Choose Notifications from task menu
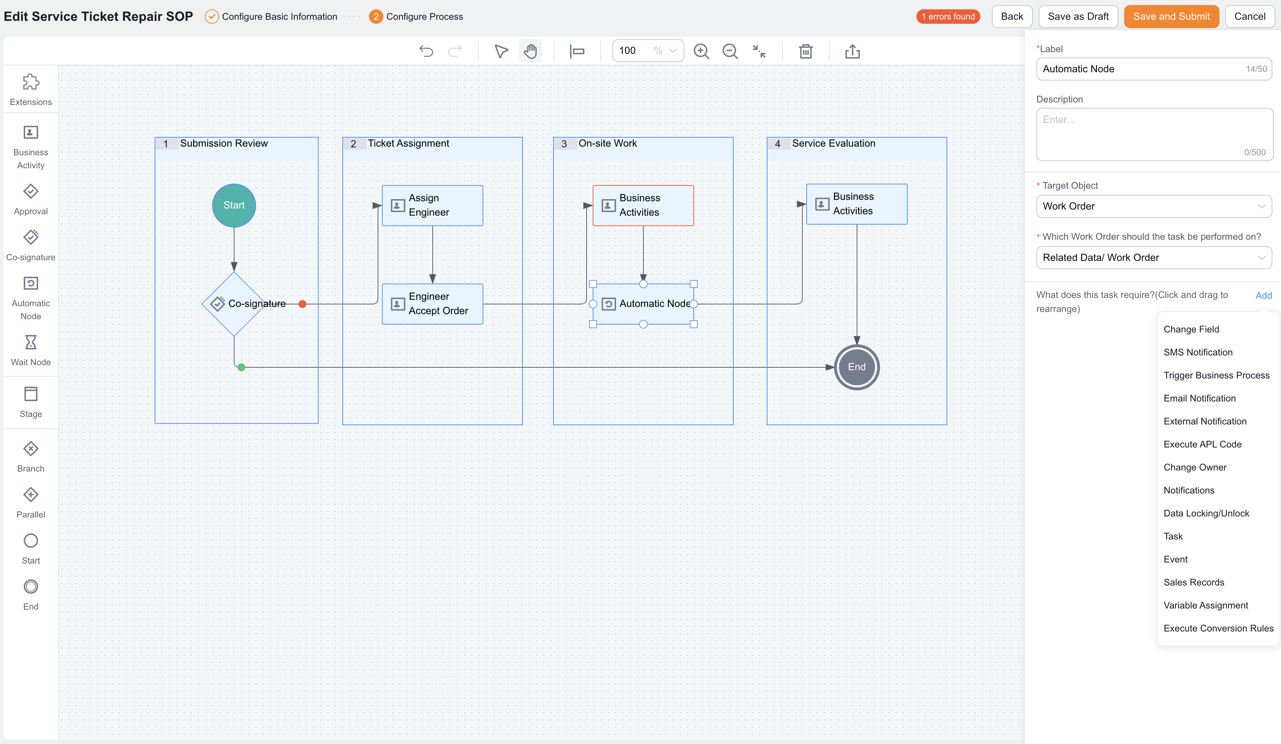1281x744 pixels. [1189, 490]
